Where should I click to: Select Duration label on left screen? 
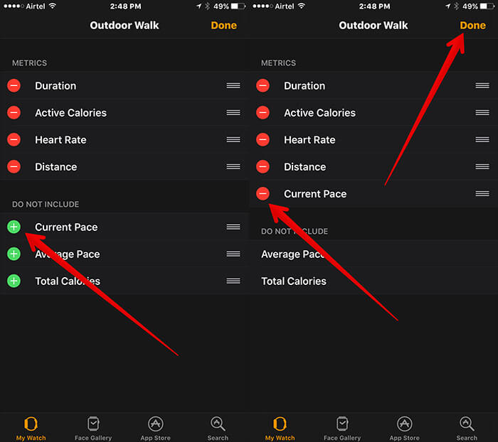click(55, 86)
